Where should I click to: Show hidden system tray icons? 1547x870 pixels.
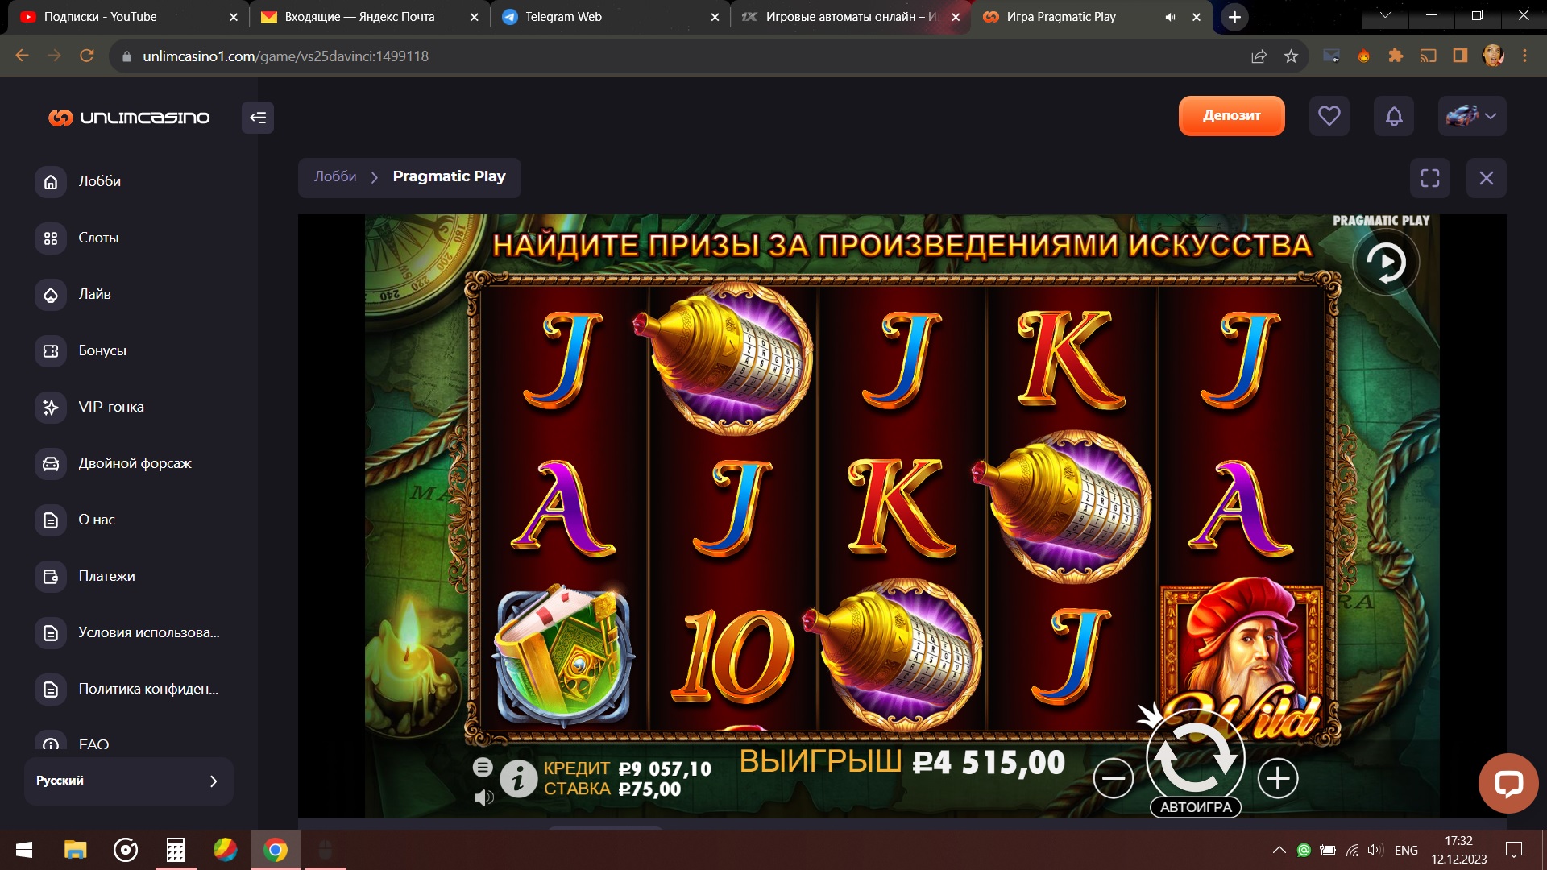1279,850
